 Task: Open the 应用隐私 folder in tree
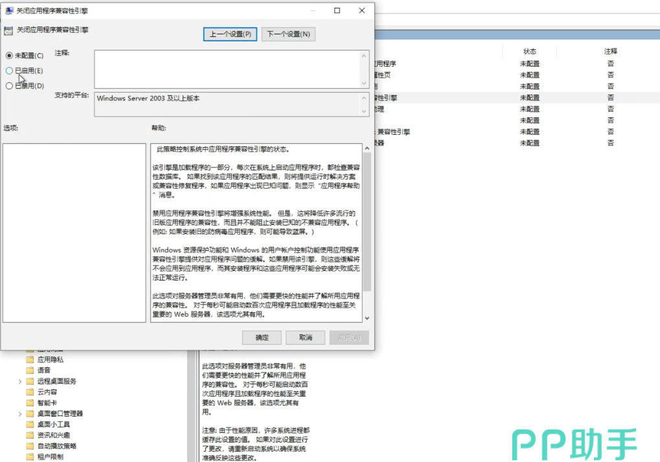pos(50,360)
